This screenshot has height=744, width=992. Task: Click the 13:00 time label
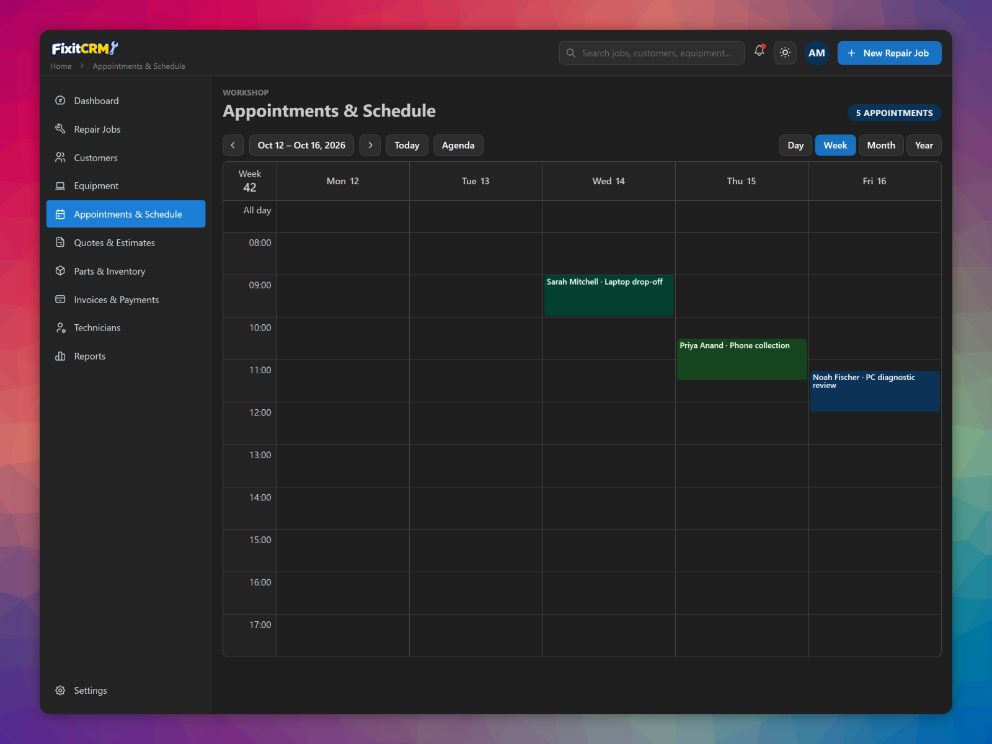(260, 454)
